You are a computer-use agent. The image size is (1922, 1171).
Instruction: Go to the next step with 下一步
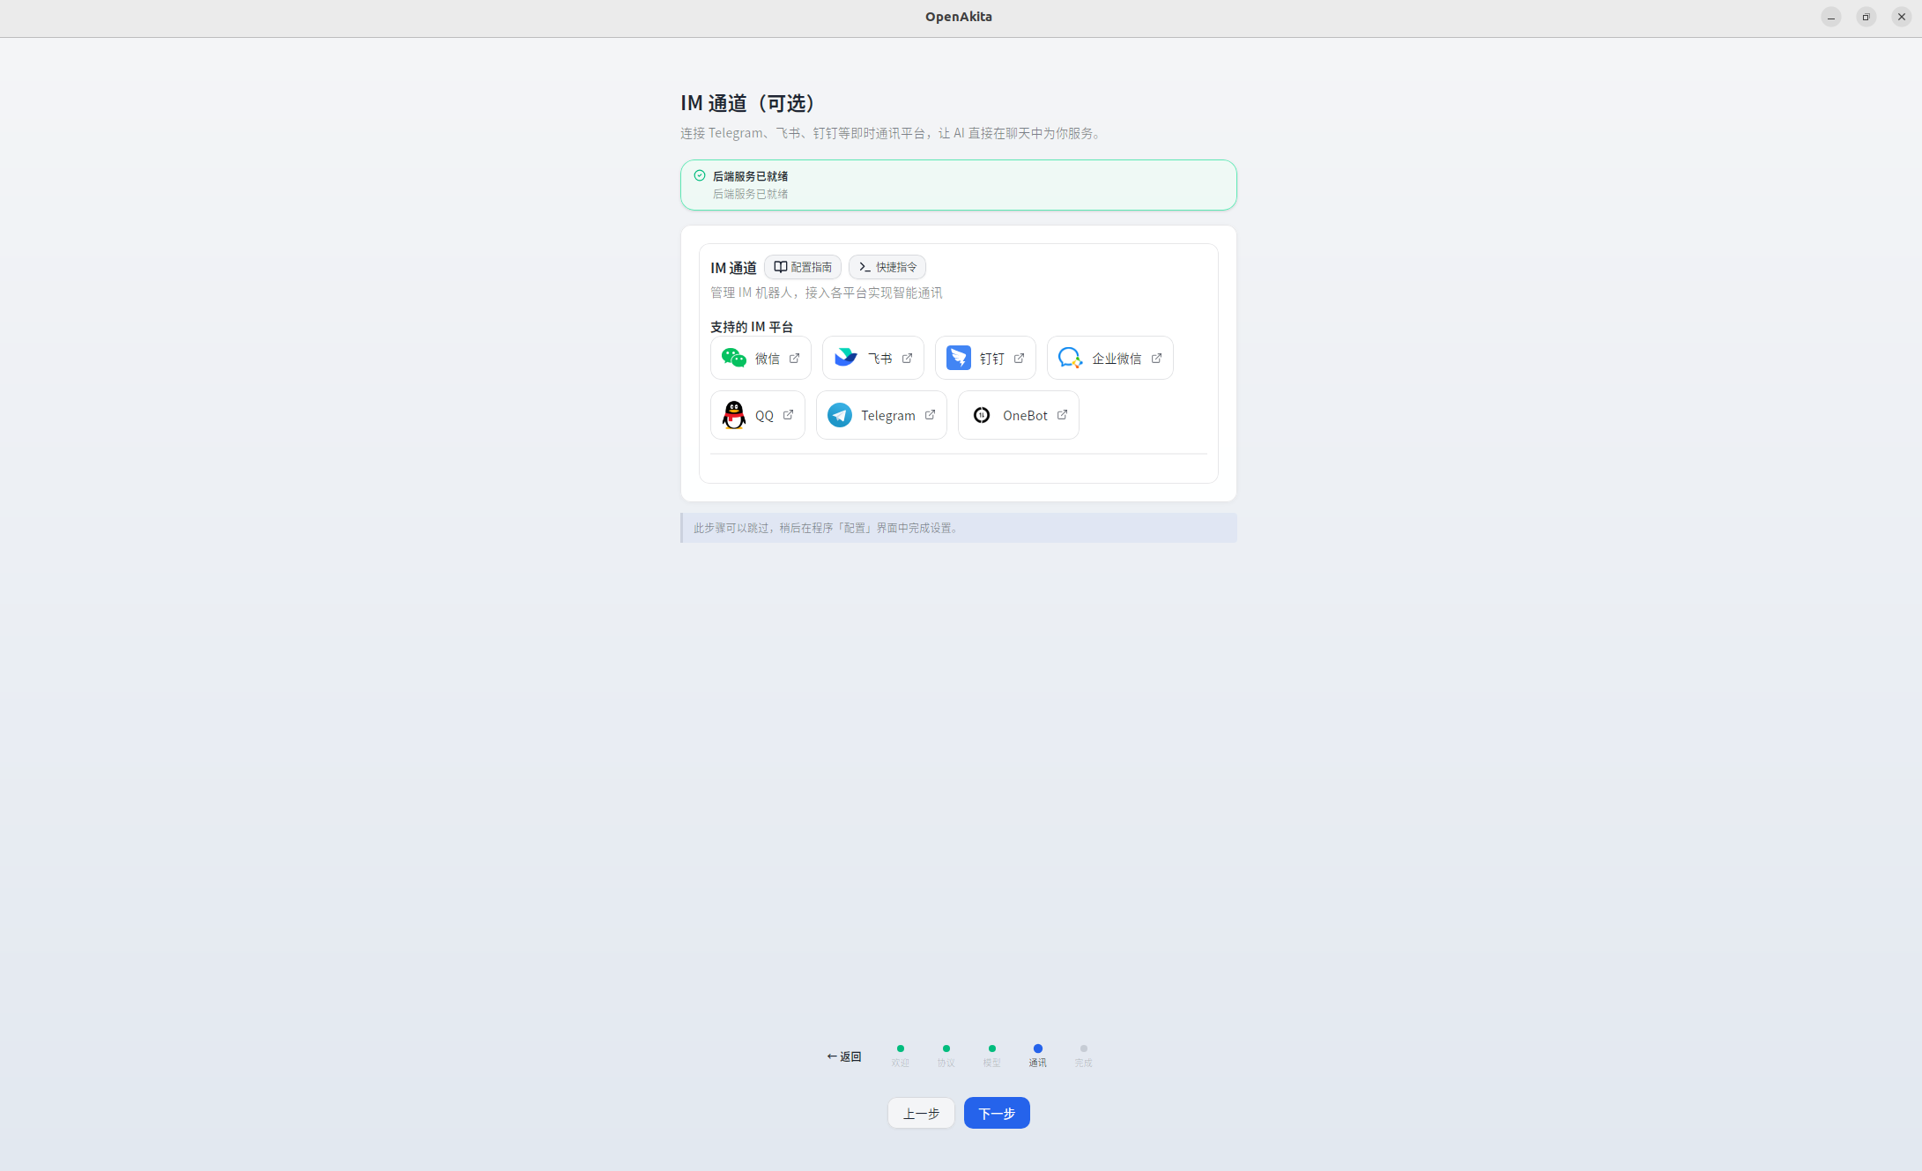click(997, 1113)
